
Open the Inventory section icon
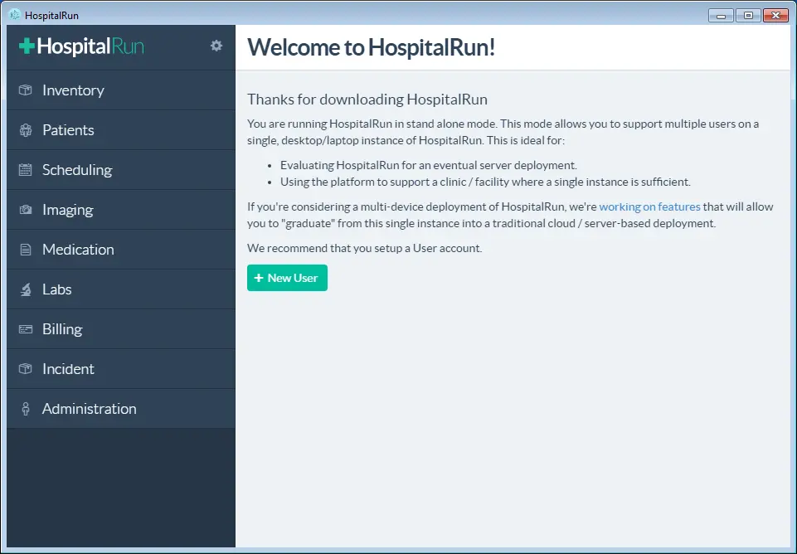coord(26,90)
